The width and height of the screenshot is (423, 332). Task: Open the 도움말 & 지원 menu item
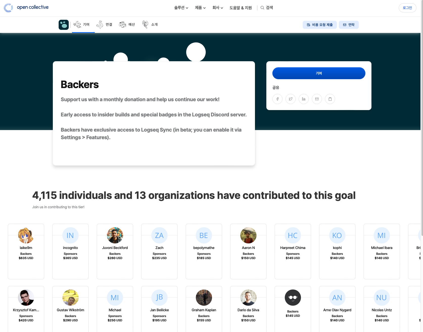(241, 8)
